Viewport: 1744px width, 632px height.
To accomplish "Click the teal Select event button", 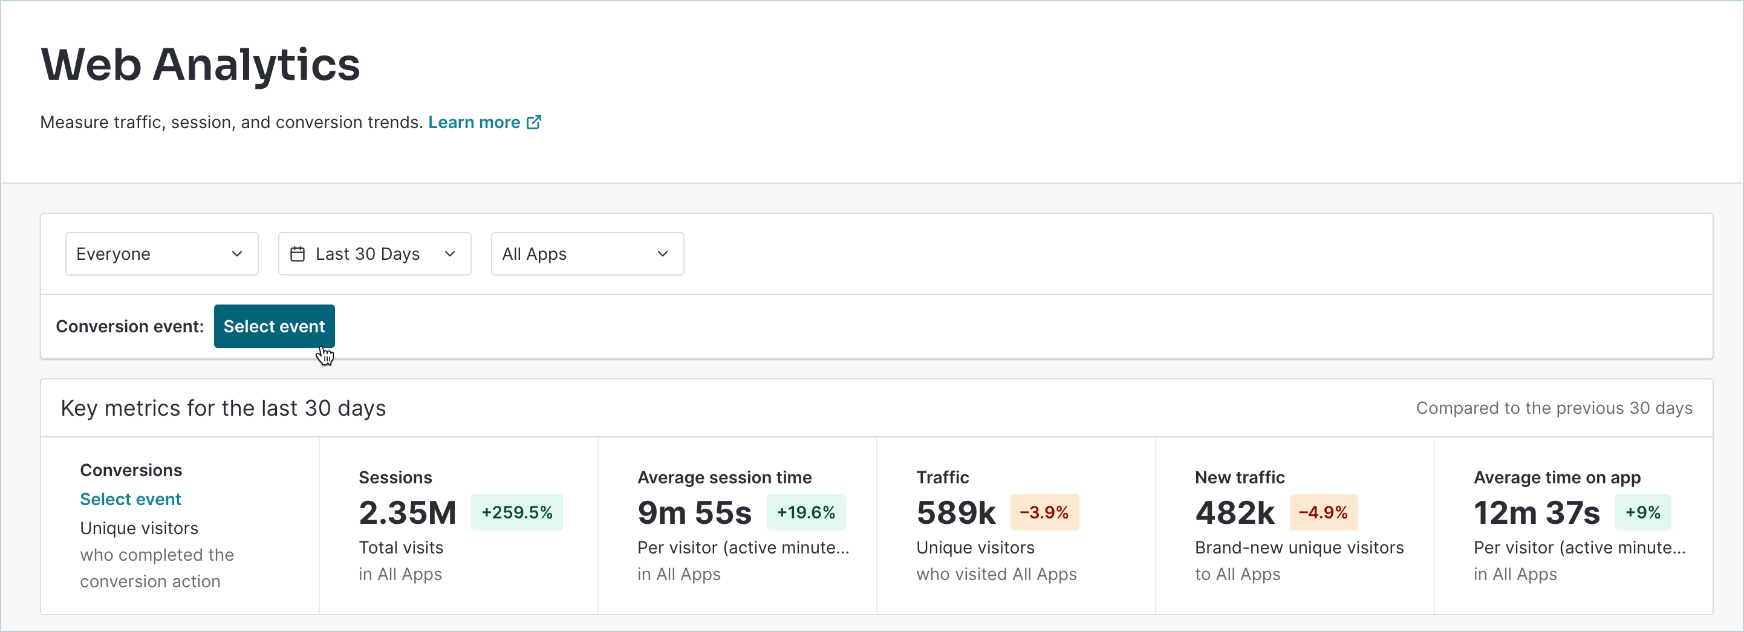I will point(274,326).
